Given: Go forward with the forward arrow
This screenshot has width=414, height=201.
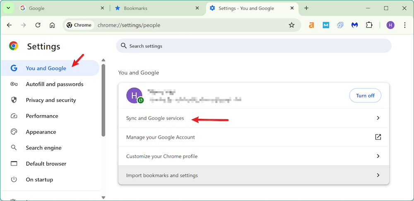Looking at the screenshot, I should point(24,25).
